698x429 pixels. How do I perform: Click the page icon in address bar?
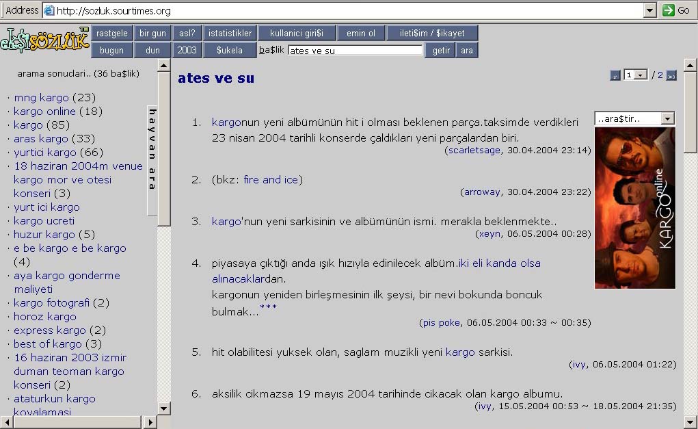[x=49, y=10]
